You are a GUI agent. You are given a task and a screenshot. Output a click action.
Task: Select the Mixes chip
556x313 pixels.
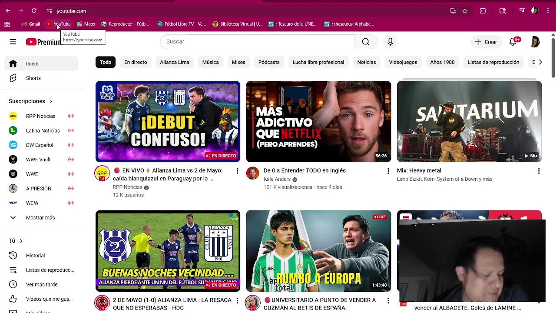(238, 62)
